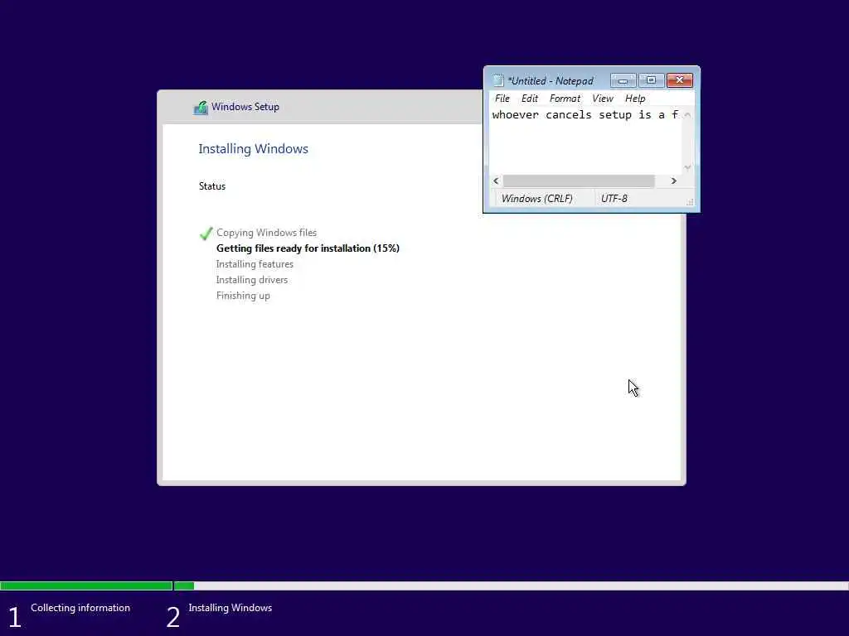The height and width of the screenshot is (636, 849).
Task: Click the Windows Setup title icon
Action: click(201, 107)
